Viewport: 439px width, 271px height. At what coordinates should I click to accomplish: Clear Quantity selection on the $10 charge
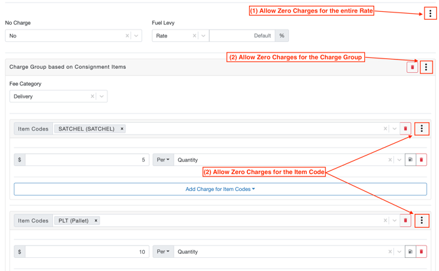pos(390,252)
